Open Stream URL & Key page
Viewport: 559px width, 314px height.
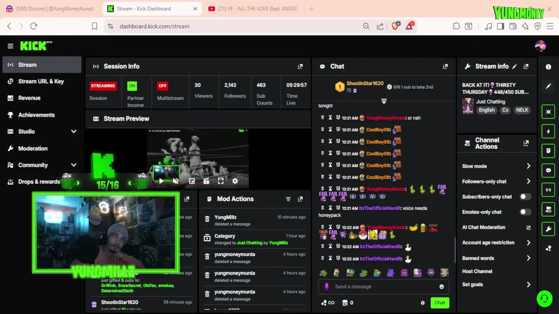coord(41,82)
